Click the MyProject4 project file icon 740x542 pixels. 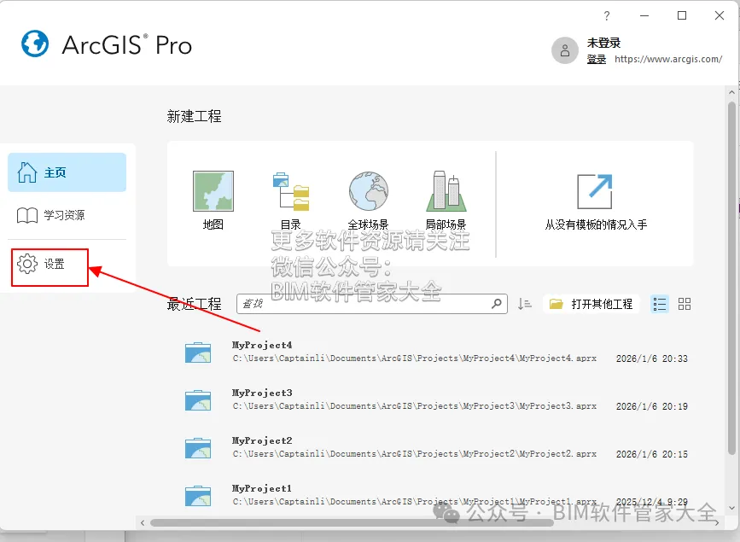[x=198, y=353]
